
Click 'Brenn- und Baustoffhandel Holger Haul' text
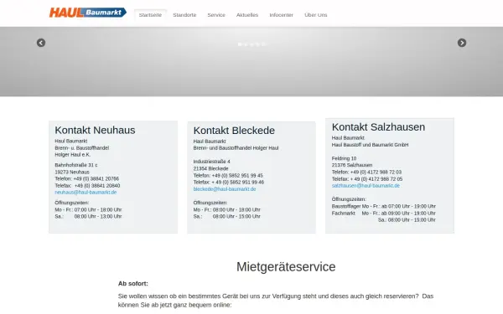coord(236,148)
